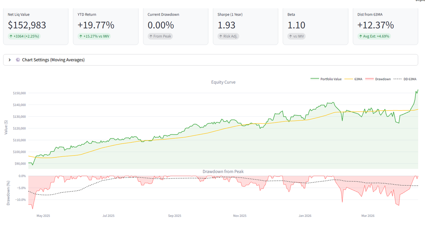The height and width of the screenshot is (230, 425).
Task: Toggle the Drawdown legend entry
Action: [378, 79]
